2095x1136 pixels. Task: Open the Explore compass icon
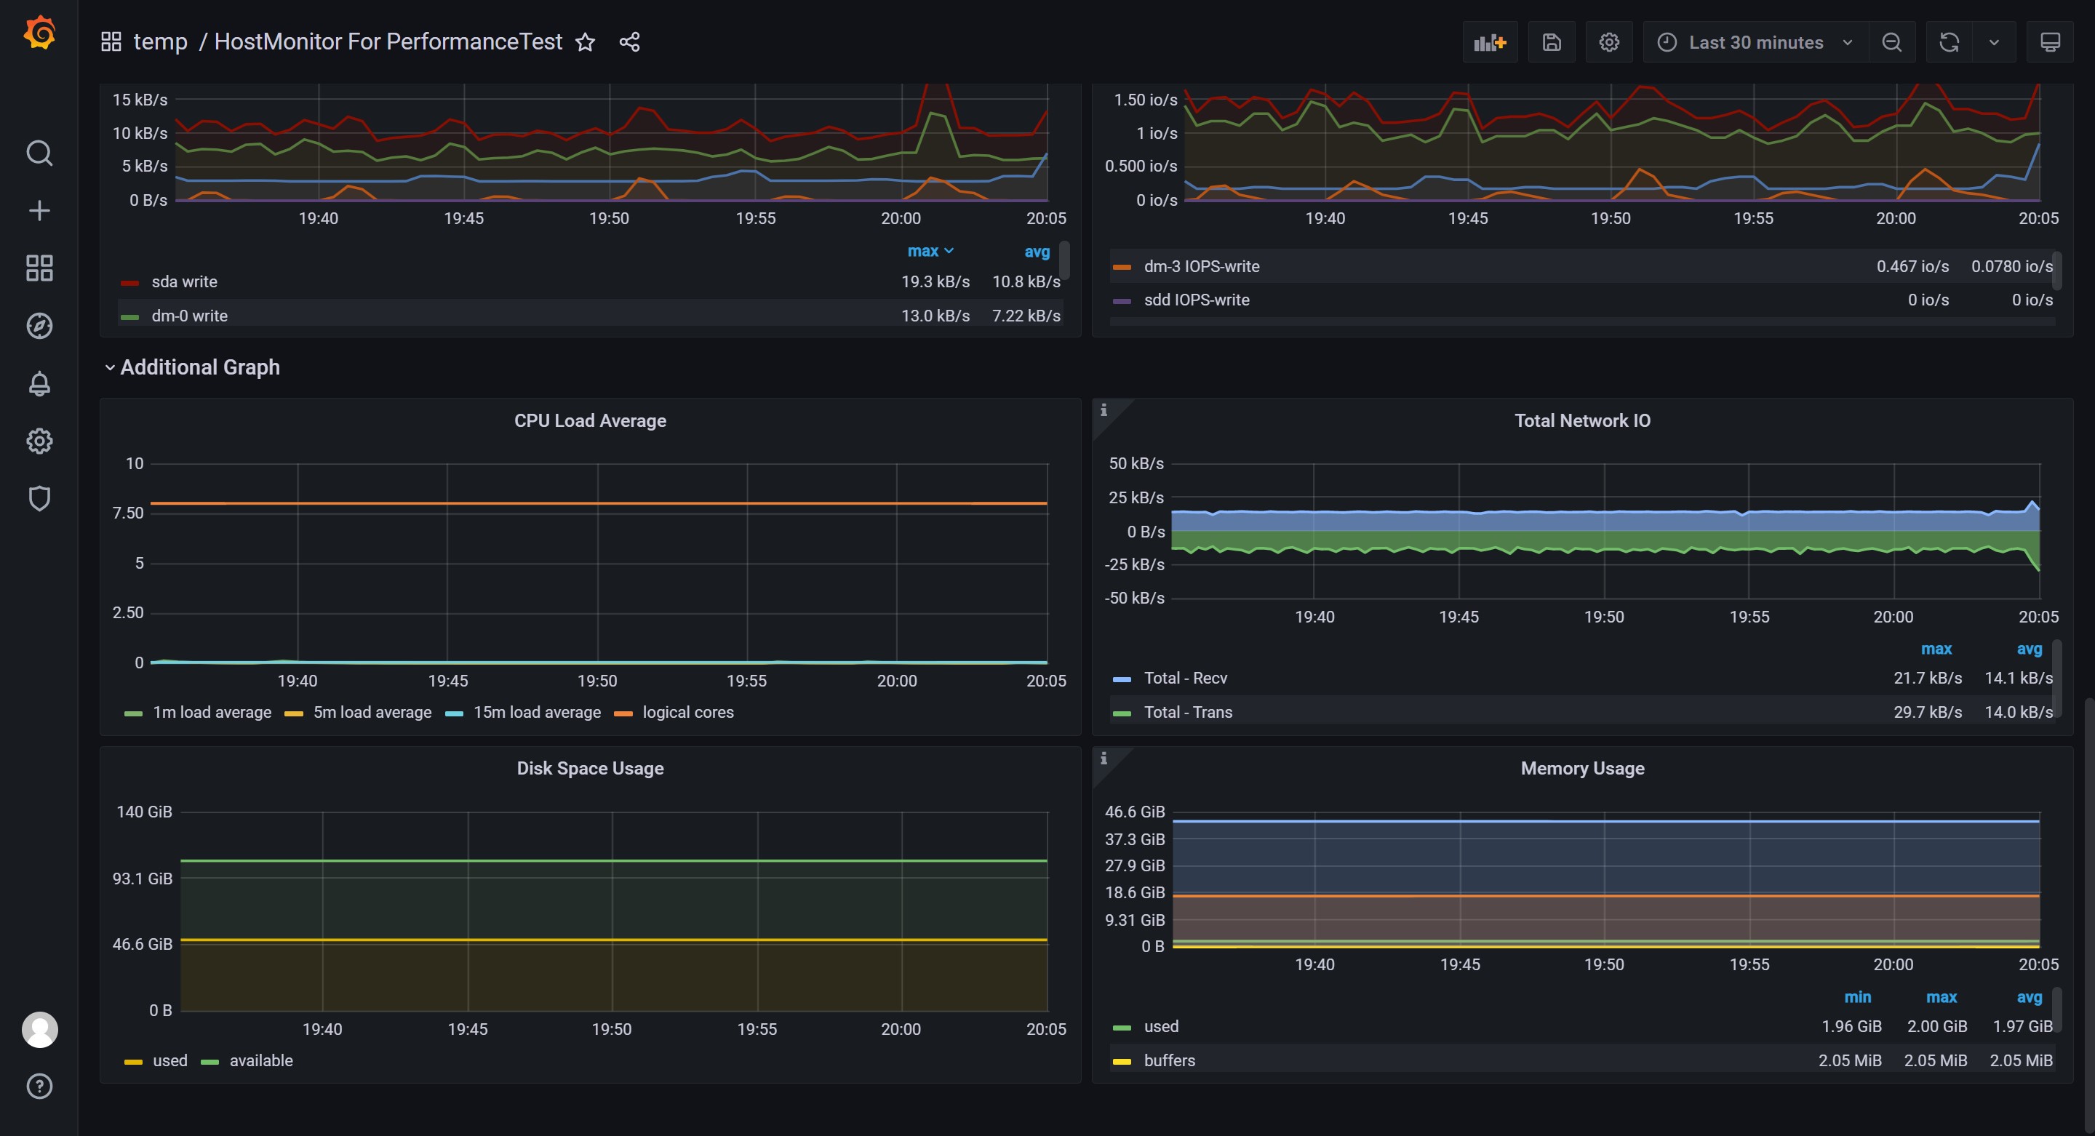click(x=39, y=326)
